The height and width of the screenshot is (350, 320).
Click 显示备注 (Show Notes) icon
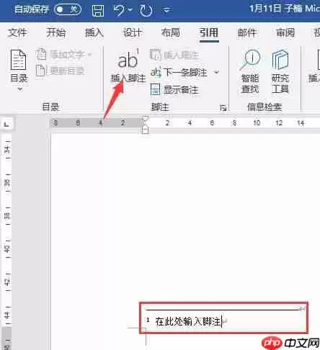(x=174, y=89)
